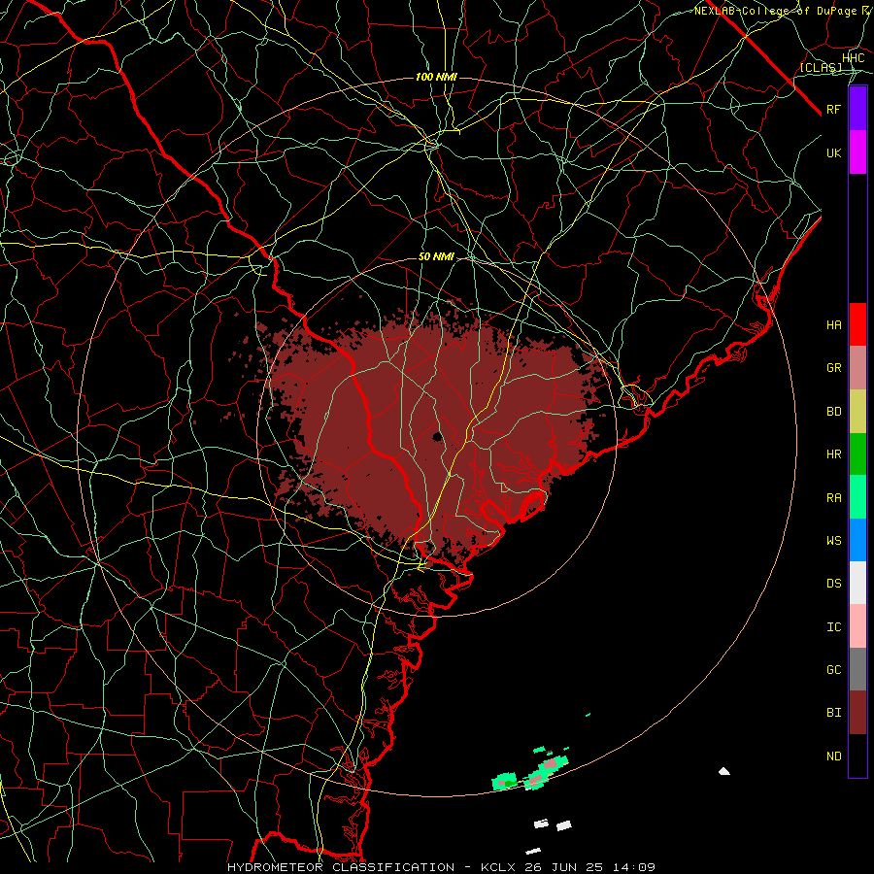Viewport: 874px width, 874px height.
Task: Click the GC gray legend swatch
Action: click(857, 669)
